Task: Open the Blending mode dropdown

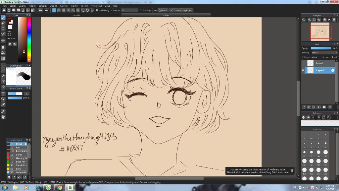Action: [x=324, y=53]
